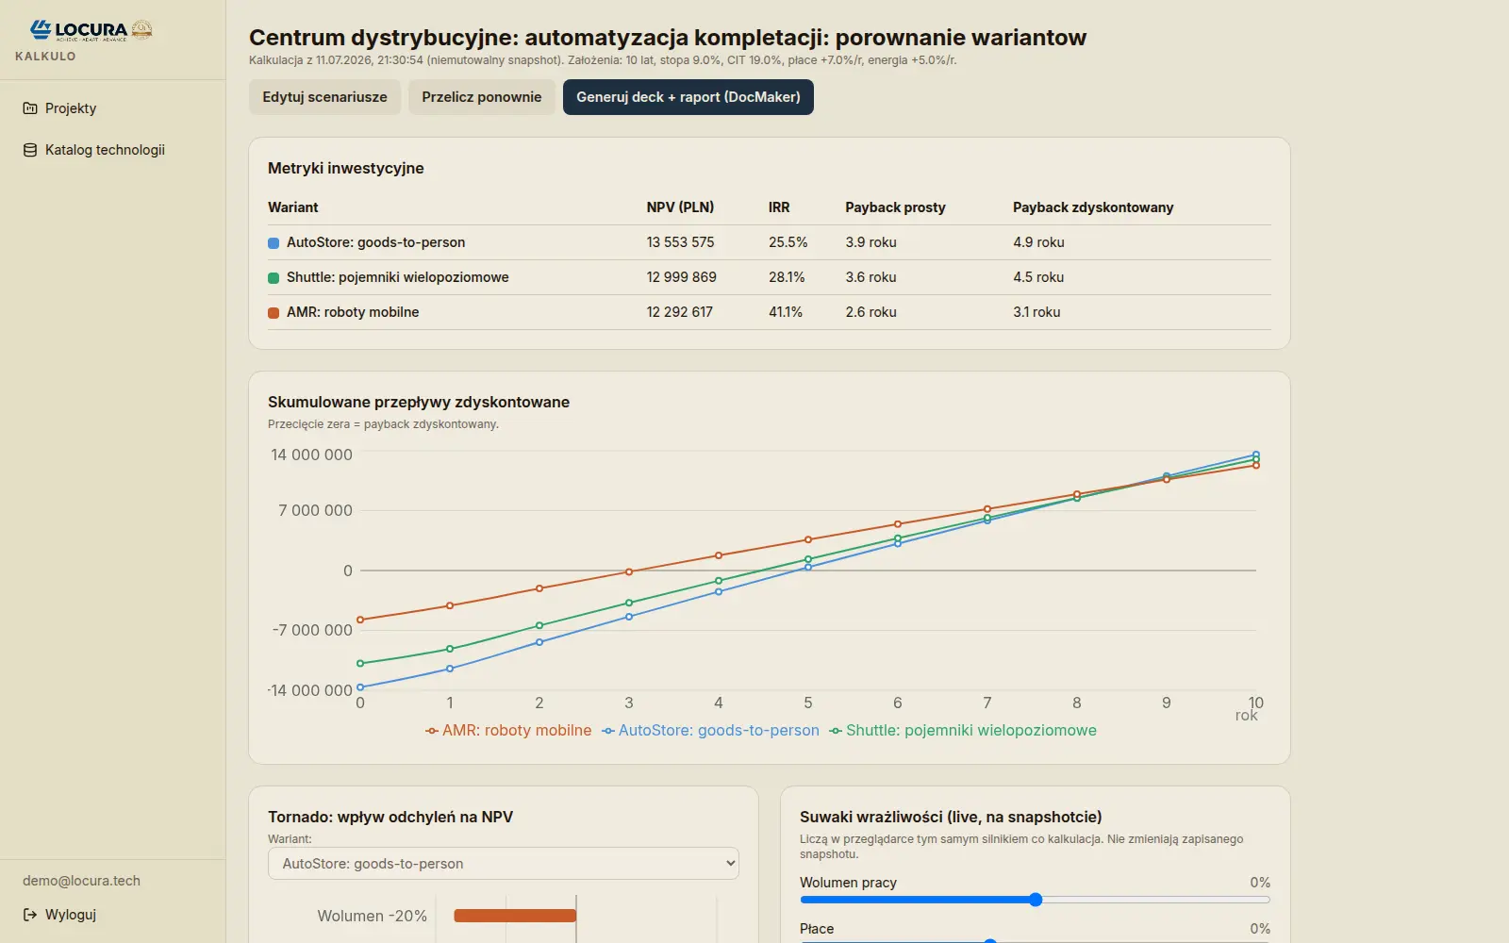This screenshot has width=1509, height=943.
Task: Open the Tornado Wariant dropdown
Action: tap(504, 864)
